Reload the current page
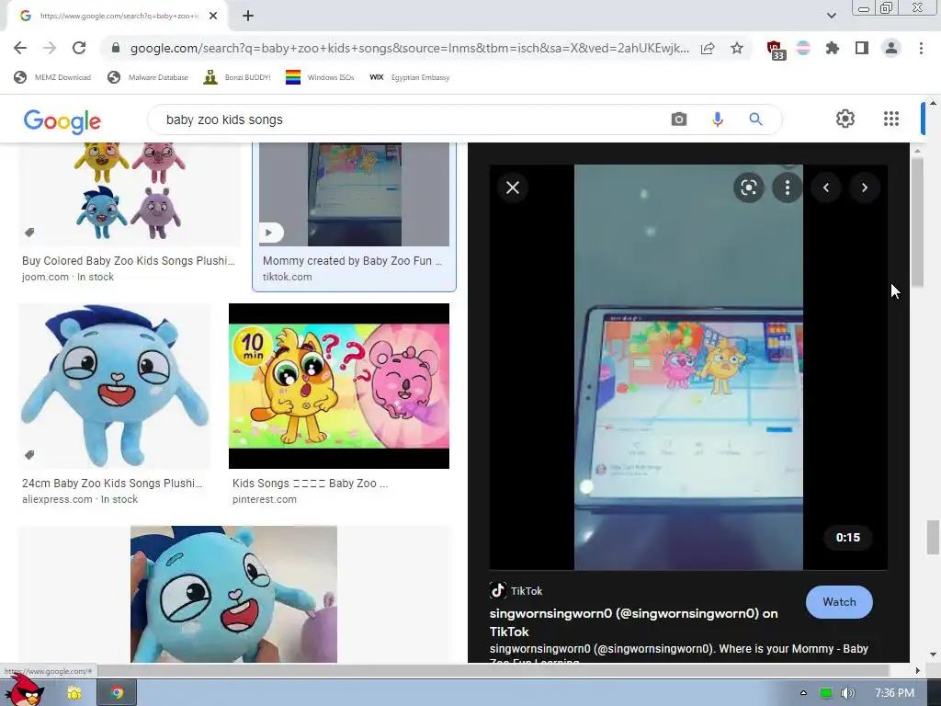Image resolution: width=941 pixels, height=706 pixels. tap(79, 48)
